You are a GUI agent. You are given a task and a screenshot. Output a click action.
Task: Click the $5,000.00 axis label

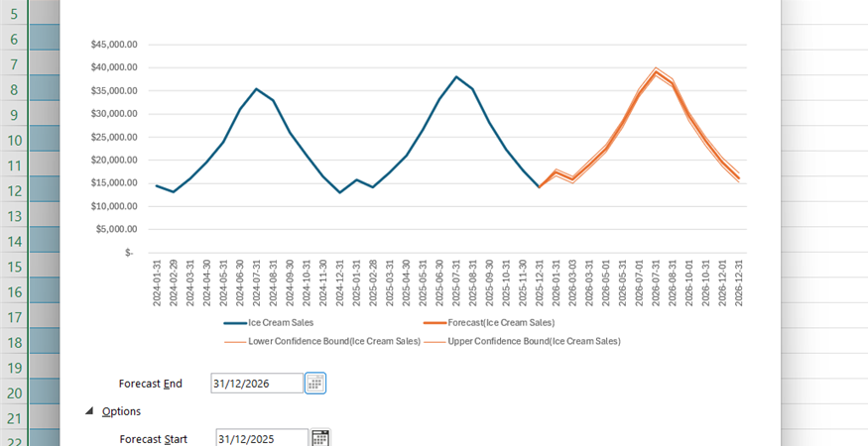click(x=116, y=229)
